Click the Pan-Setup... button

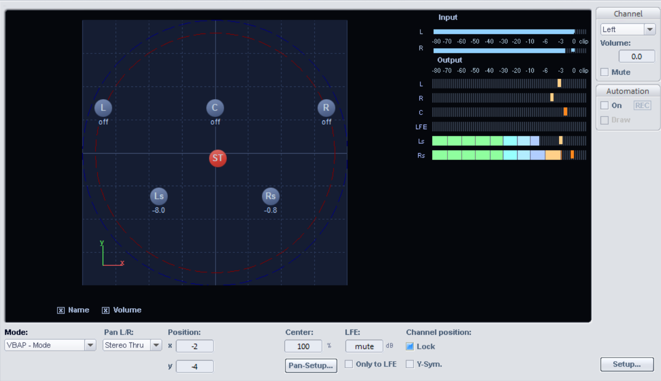(x=311, y=365)
